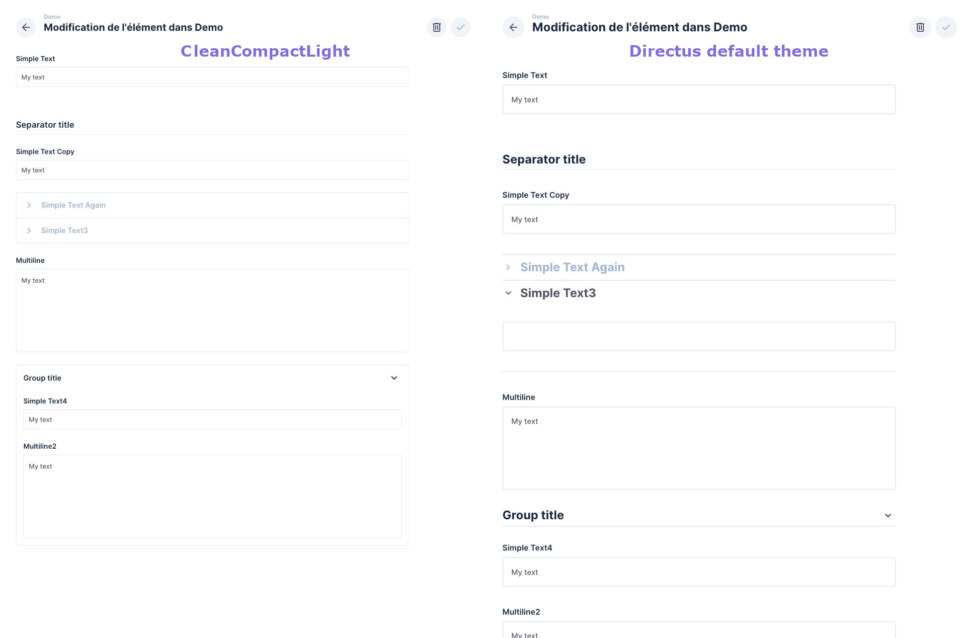Toggle Simple Text3 collapsed state left panel
973x638 pixels.
[x=28, y=230]
